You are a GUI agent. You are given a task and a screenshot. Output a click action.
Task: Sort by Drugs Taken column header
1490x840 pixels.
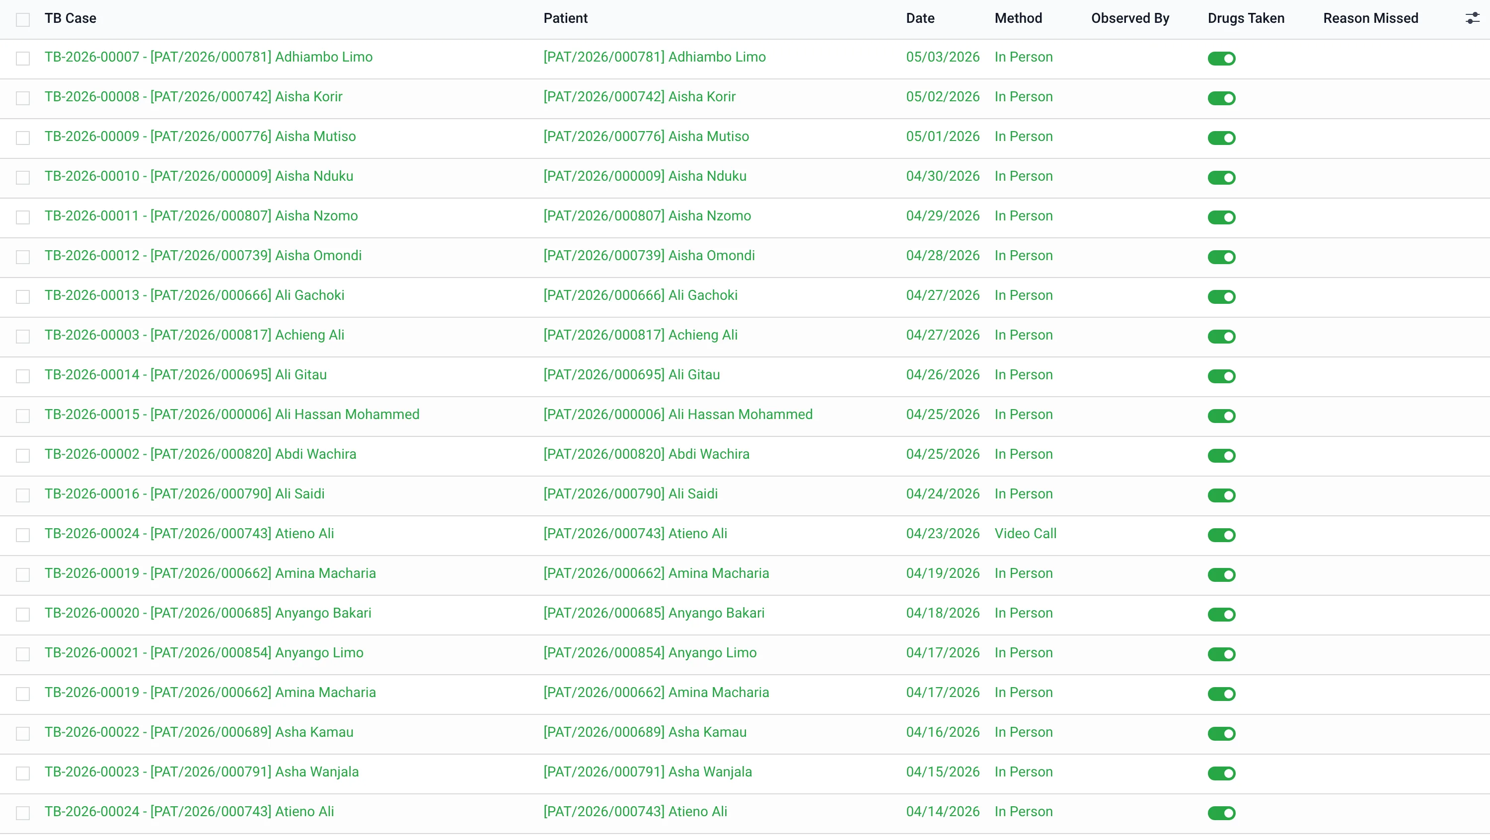[x=1245, y=18]
